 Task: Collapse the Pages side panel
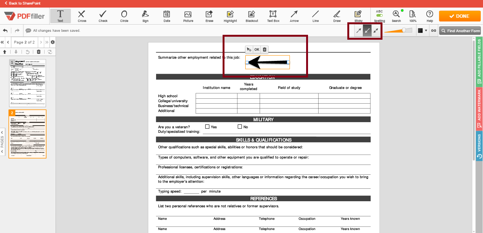(2, 142)
